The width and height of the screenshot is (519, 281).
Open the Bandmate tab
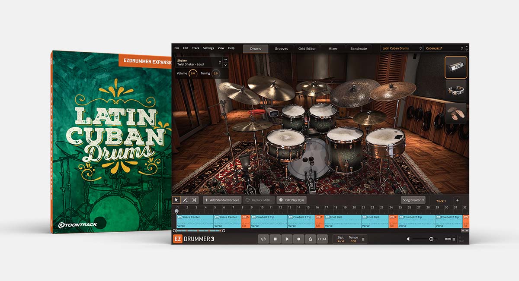pyautogui.click(x=359, y=48)
